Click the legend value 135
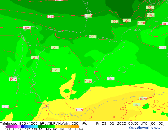 55,129
